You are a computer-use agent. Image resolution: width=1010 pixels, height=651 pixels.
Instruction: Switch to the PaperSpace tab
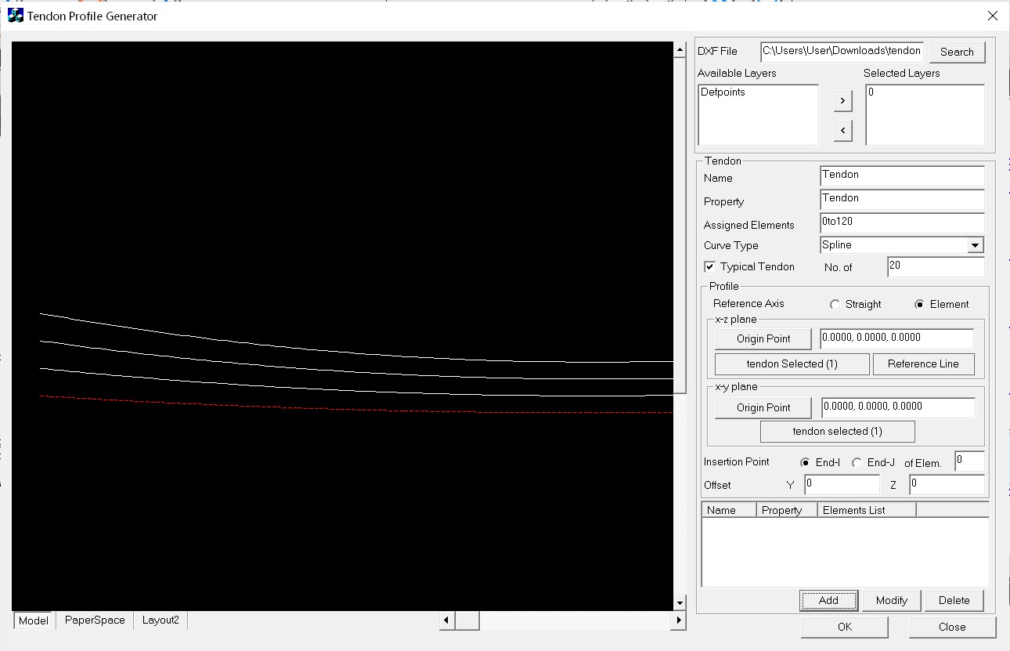[x=94, y=620]
